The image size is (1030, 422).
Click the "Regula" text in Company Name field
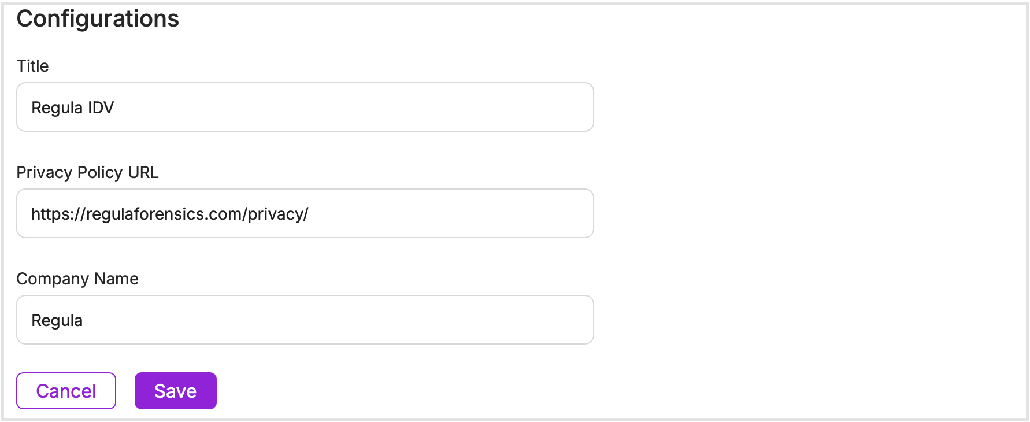tap(57, 320)
